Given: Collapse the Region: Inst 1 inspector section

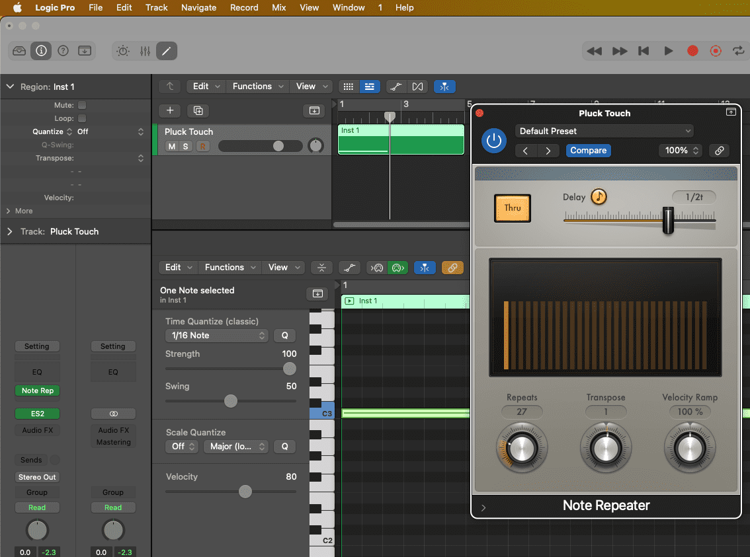Looking at the screenshot, I should [x=10, y=87].
